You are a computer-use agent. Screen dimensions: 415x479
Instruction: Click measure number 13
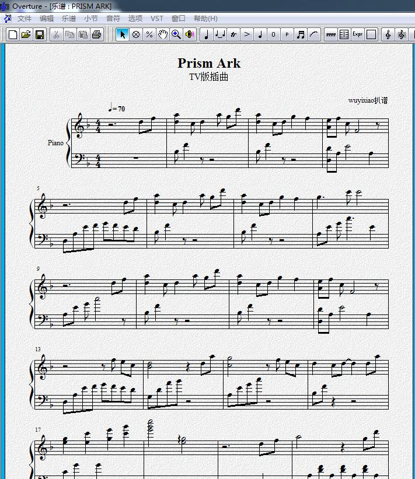(38, 349)
